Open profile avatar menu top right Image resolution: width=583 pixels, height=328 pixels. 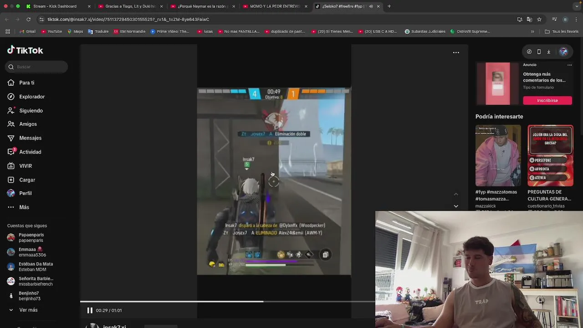click(x=563, y=52)
